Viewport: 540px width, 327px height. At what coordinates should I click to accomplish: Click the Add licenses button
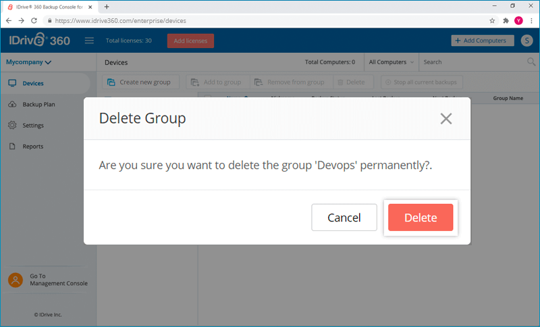pyautogui.click(x=190, y=41)
